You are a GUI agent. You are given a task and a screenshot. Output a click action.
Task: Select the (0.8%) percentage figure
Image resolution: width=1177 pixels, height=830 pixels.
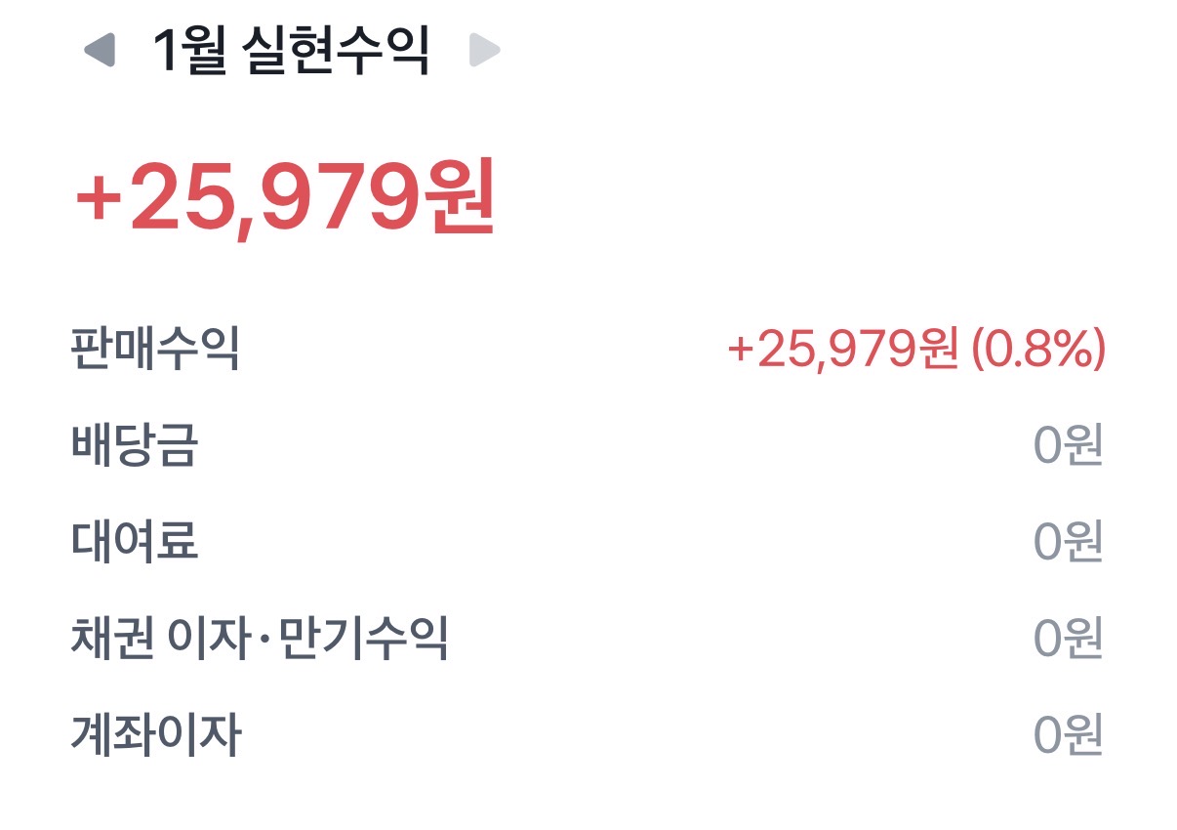click(x=1038, y=349)
